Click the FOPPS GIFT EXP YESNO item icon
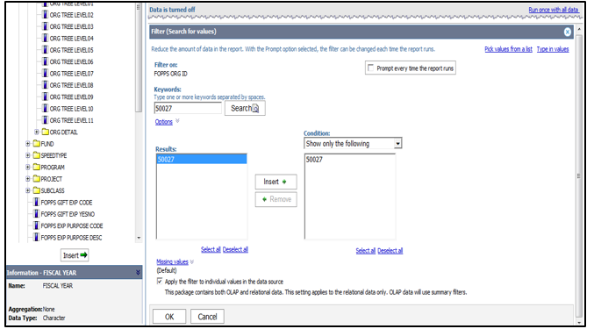Screen dimensions: 594x336 pyautogui.click(x=36, y=214)
